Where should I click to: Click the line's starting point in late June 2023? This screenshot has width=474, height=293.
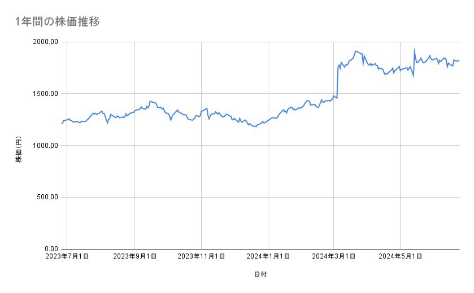(x=62, y=124)
